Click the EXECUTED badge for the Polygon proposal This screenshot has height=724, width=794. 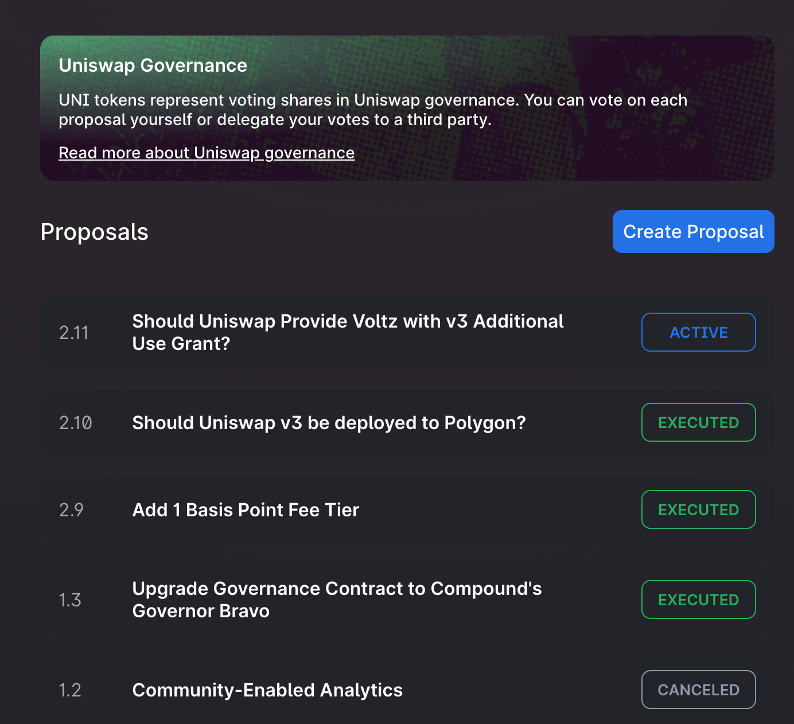click(698, 423)
